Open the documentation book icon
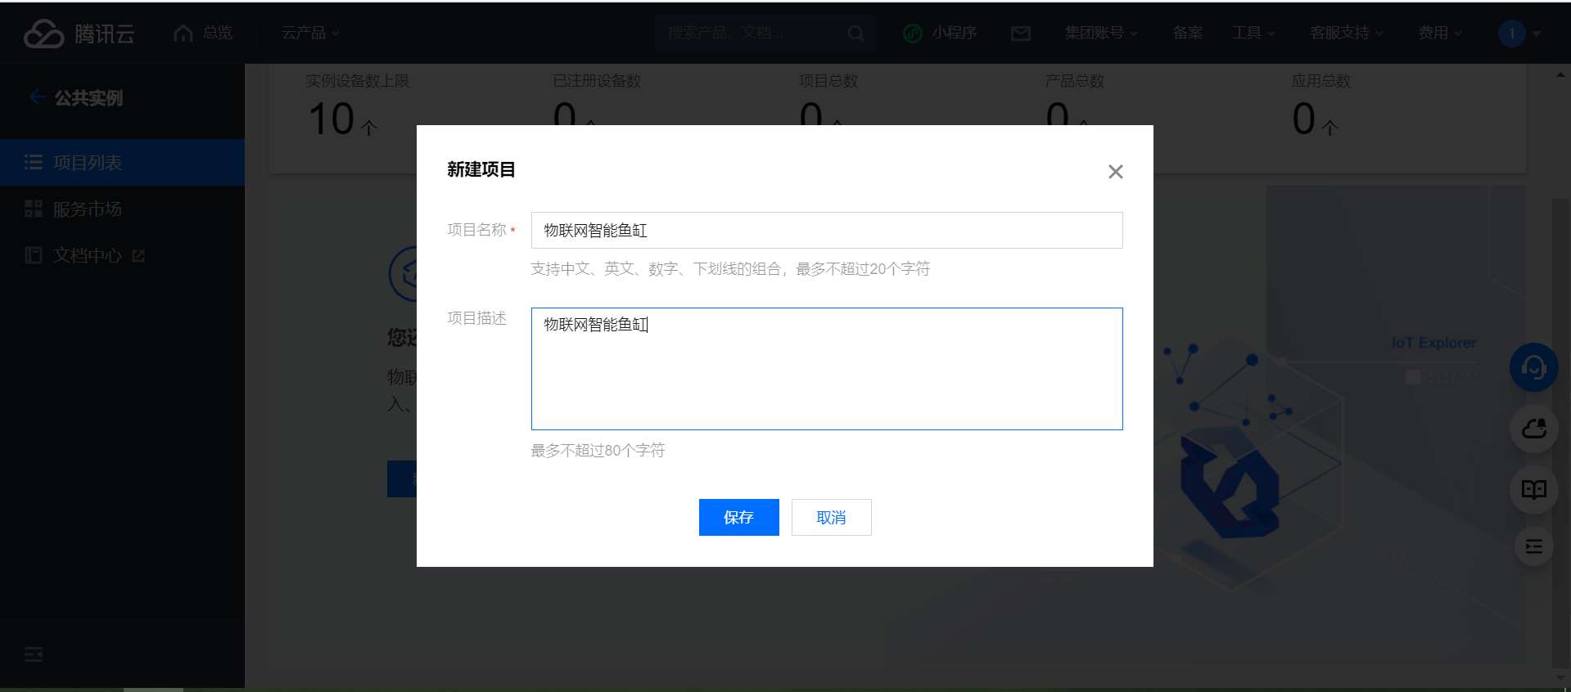This screenshot has width=1571, height=692. pos(1533,489)
